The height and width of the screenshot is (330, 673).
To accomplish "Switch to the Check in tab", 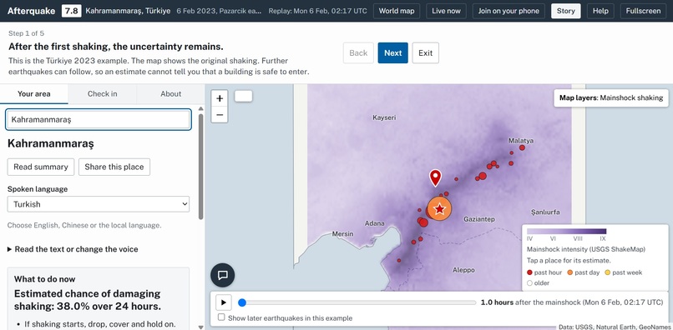I will pos(102,94).
